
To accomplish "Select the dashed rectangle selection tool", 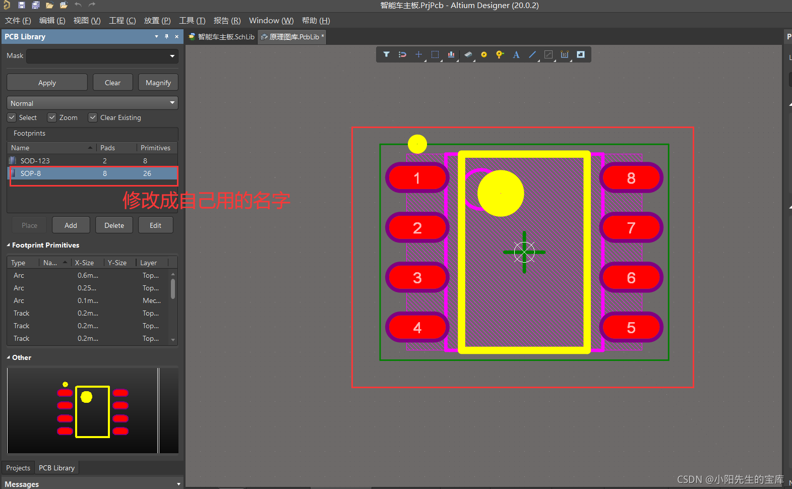I will click(435, 54).
